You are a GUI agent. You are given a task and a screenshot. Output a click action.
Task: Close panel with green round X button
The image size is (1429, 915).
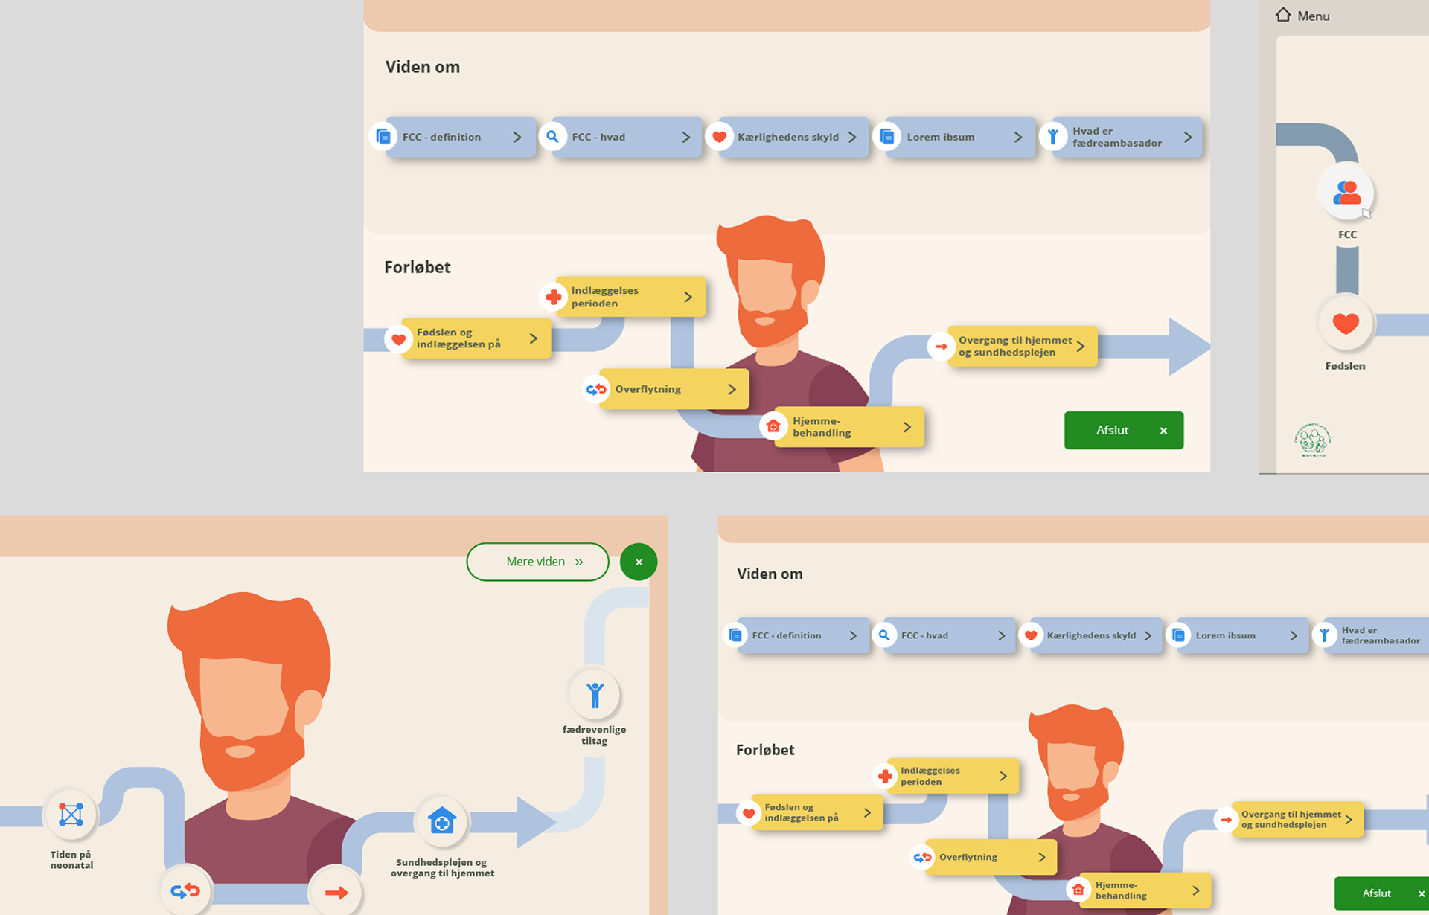pyautogui.click(x=639, y=562)
